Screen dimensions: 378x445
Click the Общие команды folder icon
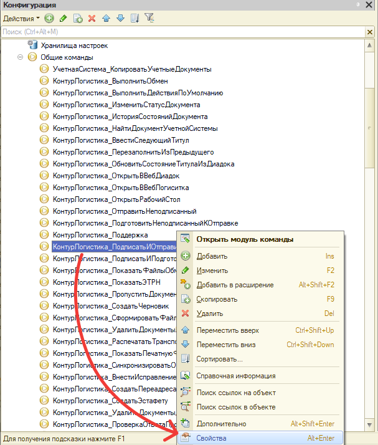click(32, 57)
